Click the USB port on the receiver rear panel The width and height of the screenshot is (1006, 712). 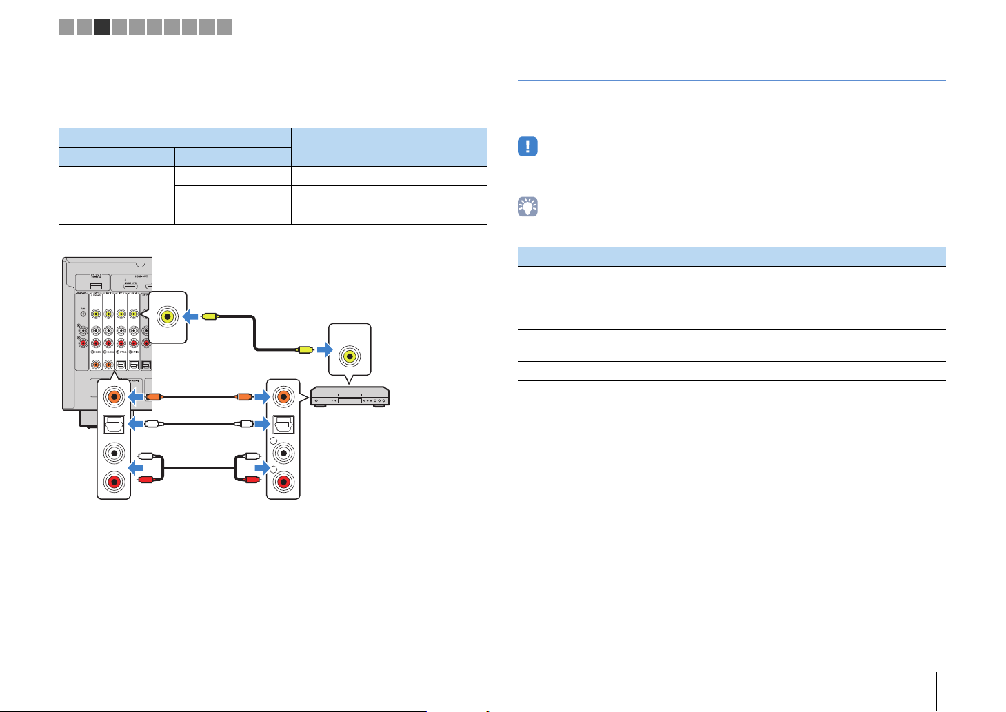[96, 286]
